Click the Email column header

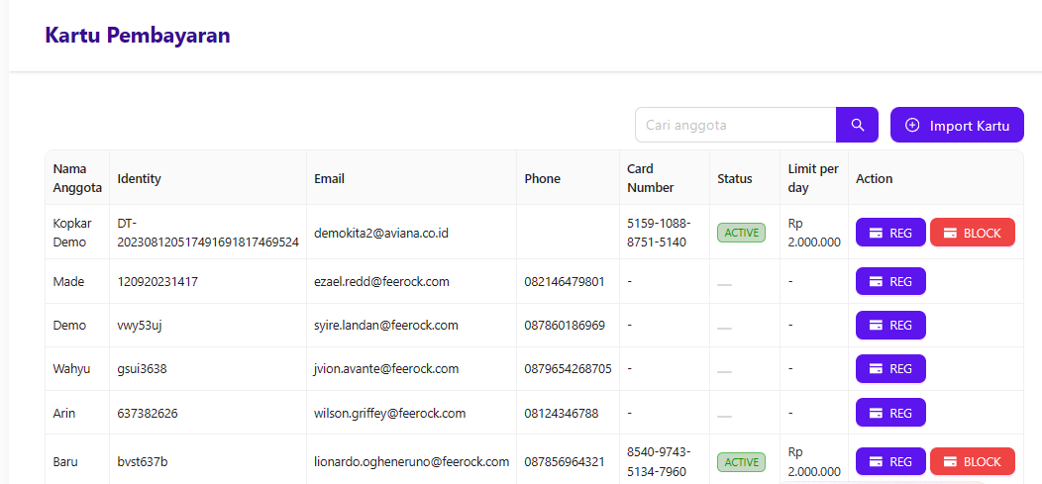tap(329, 179)
